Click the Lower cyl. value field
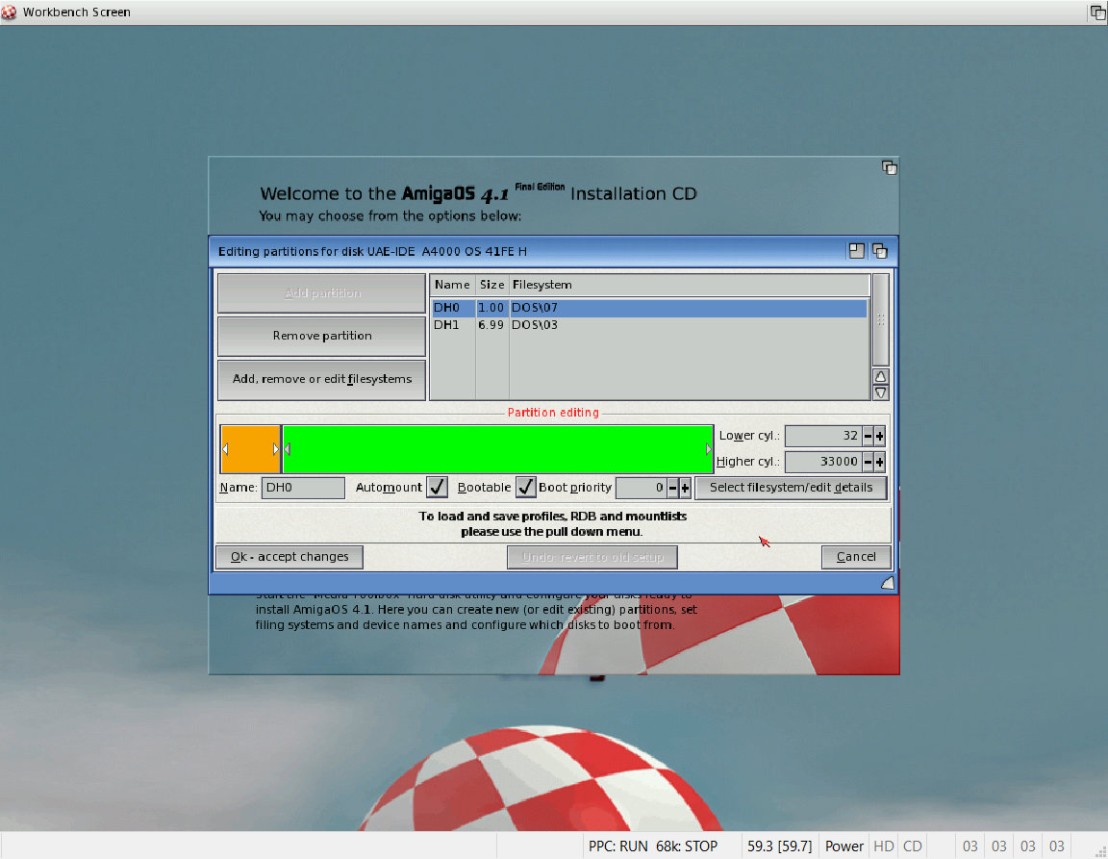 (823, 436)
